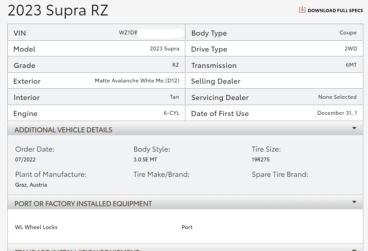Image resolution: width=368 pixels, height=251 pixels.
Task: Collapse the Port or Factory Installed Equipment arrow
Action: (x=354, y=202)
